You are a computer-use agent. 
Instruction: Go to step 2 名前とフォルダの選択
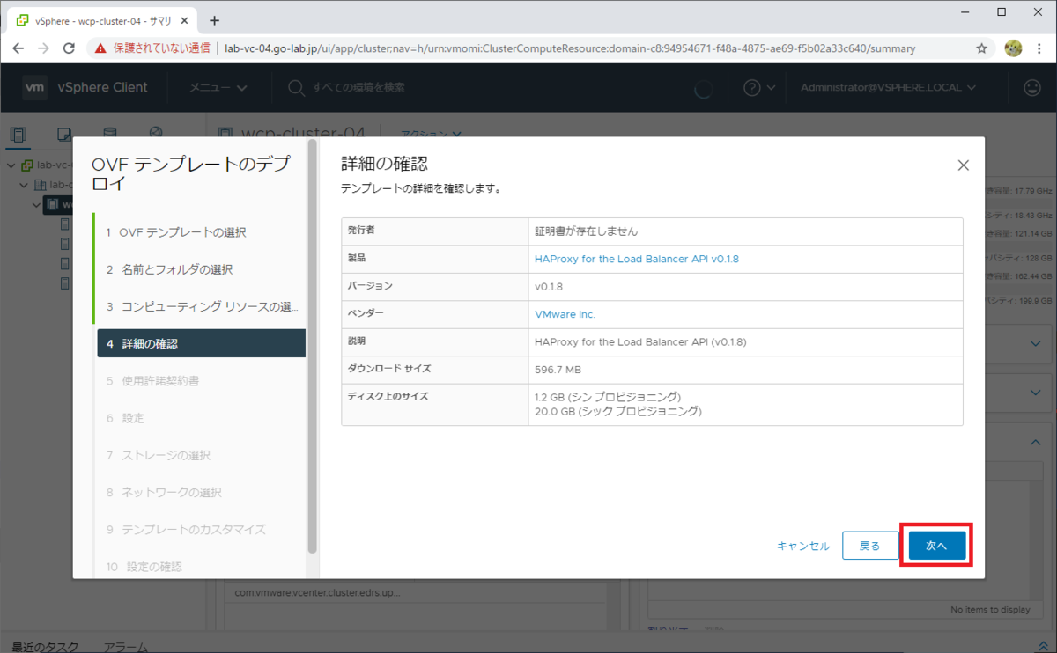click(199, 269)
